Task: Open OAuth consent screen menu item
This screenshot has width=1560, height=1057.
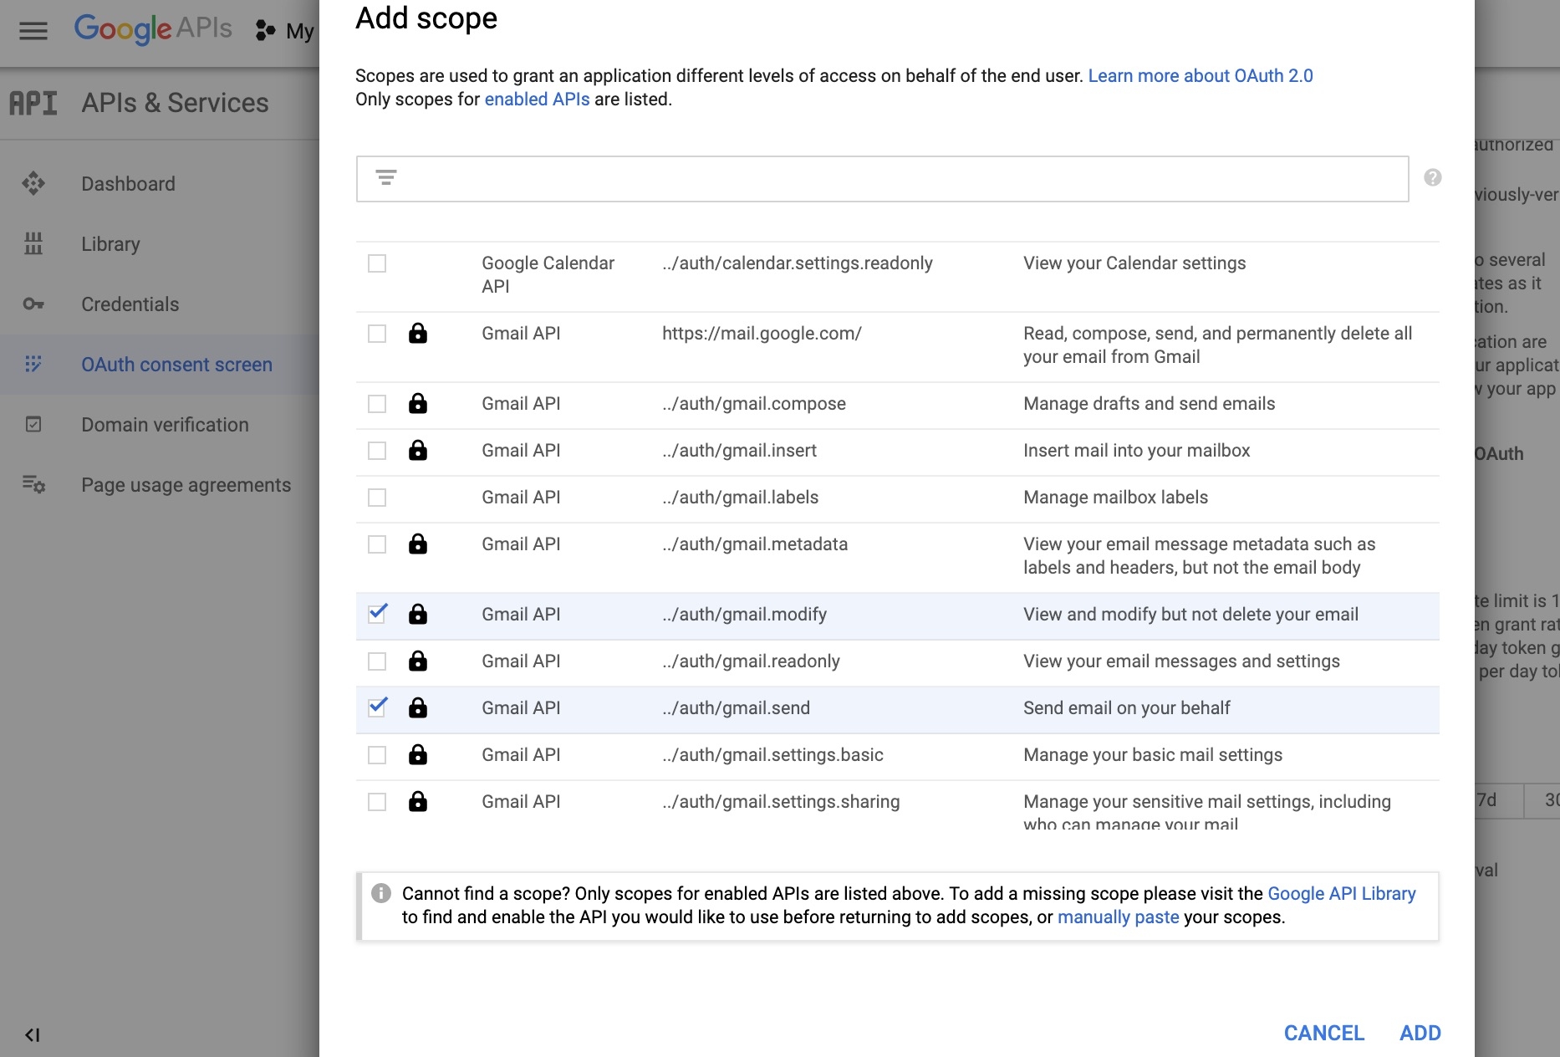Action: tap(176, 365)
